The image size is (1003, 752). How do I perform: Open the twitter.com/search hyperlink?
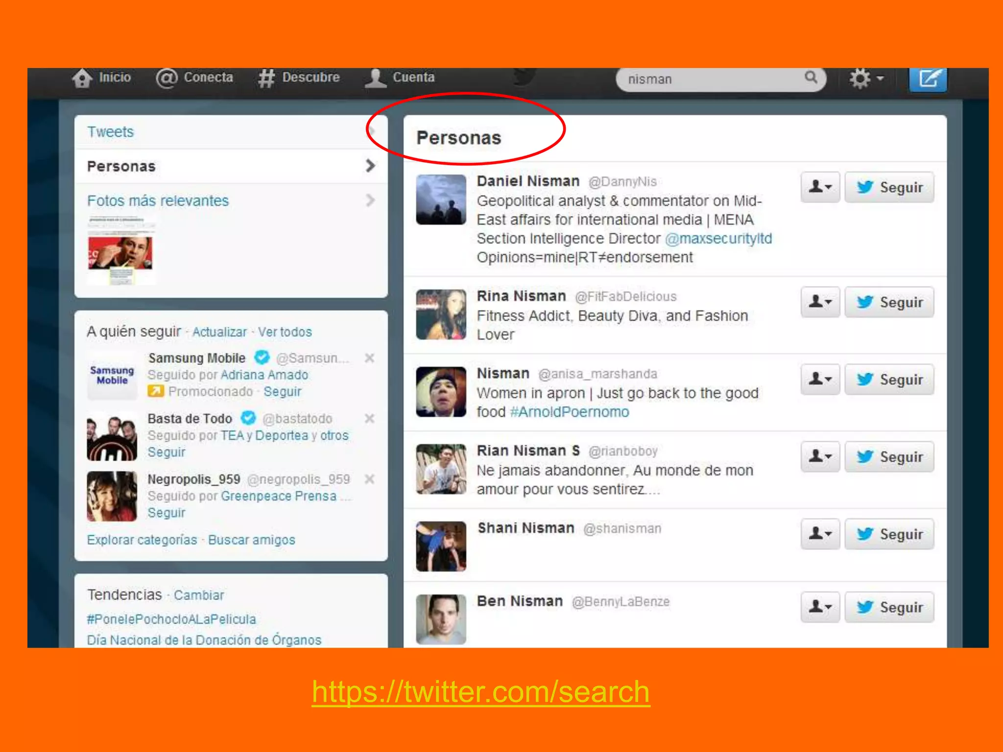[x=481, y=692]
